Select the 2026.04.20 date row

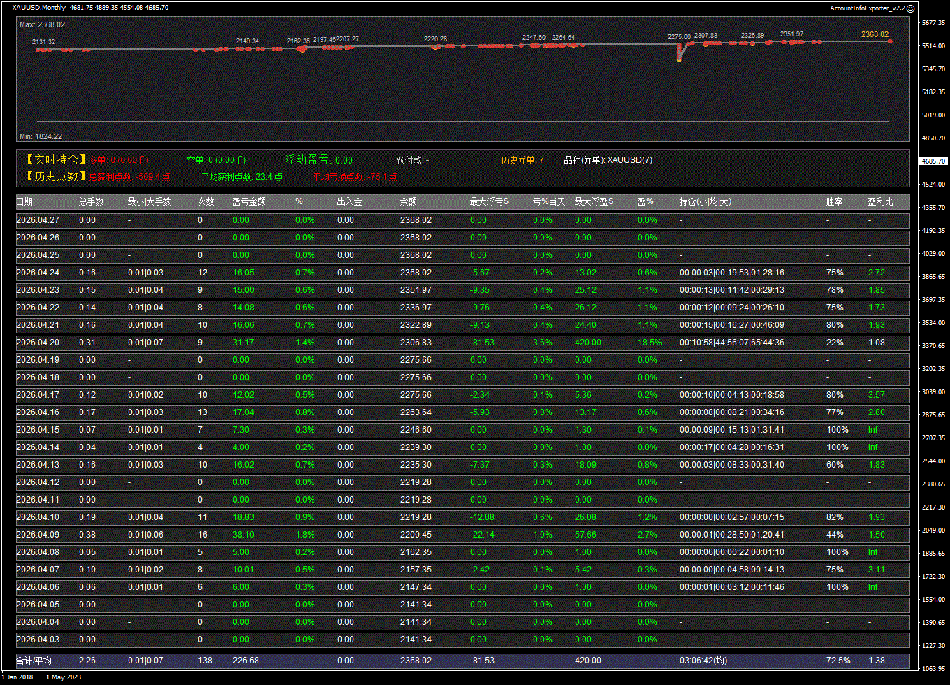click(38, 342)
